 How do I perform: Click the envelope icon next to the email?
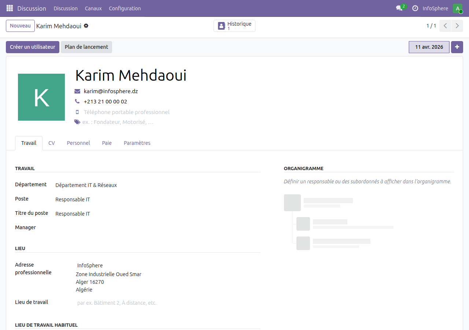pyautogui.click(x=77, y=91)
